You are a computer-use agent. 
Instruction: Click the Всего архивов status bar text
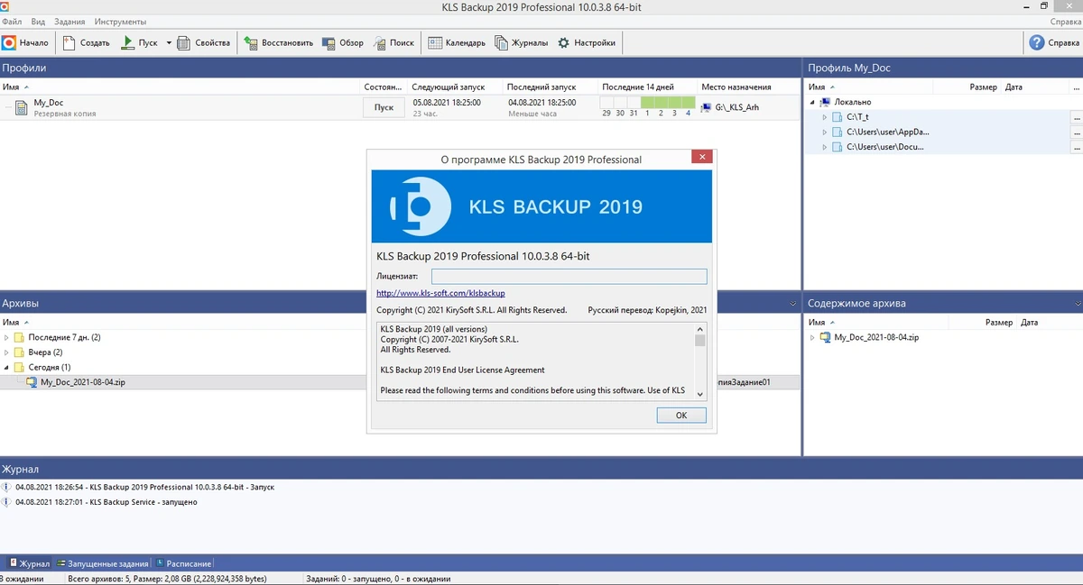point(165,579)
